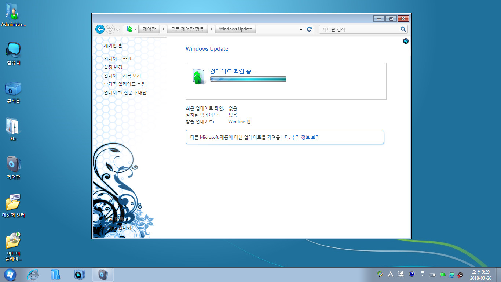This screenshot has width=501, height=282.
Task: Click the green shield update status icon
Action: [x=198, y=77]
